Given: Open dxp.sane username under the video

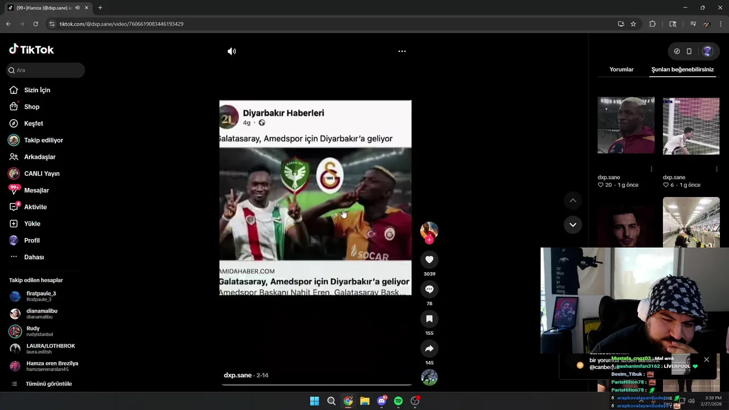Looking at the screenshot, I should pyautogui.click(x=237, y=375).
